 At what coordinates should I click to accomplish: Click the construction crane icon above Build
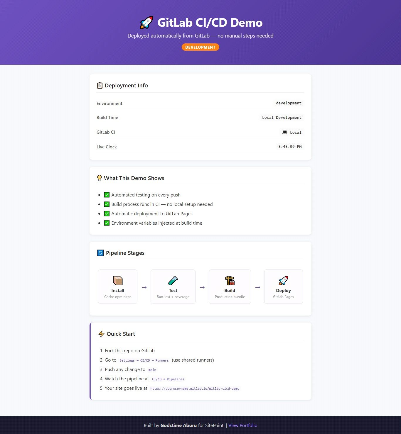230,281
